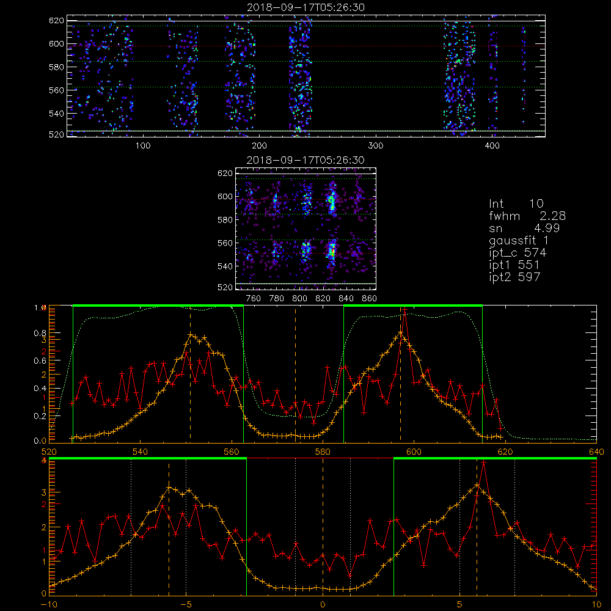This screenshot has height=611, width=611.
Task: Click orange dashed center line at 574 in third plot
Action: pos(295,374)
